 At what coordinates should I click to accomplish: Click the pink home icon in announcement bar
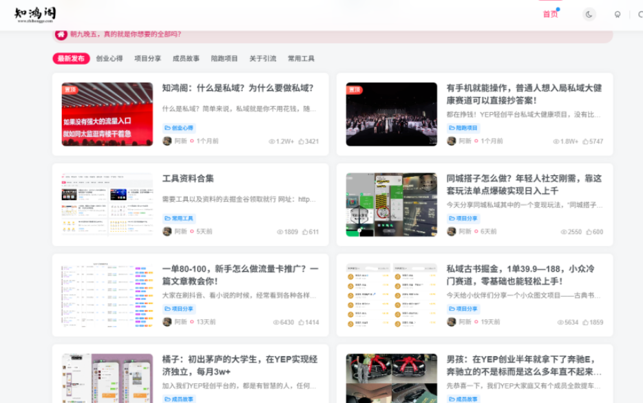[x=61, y=34]
